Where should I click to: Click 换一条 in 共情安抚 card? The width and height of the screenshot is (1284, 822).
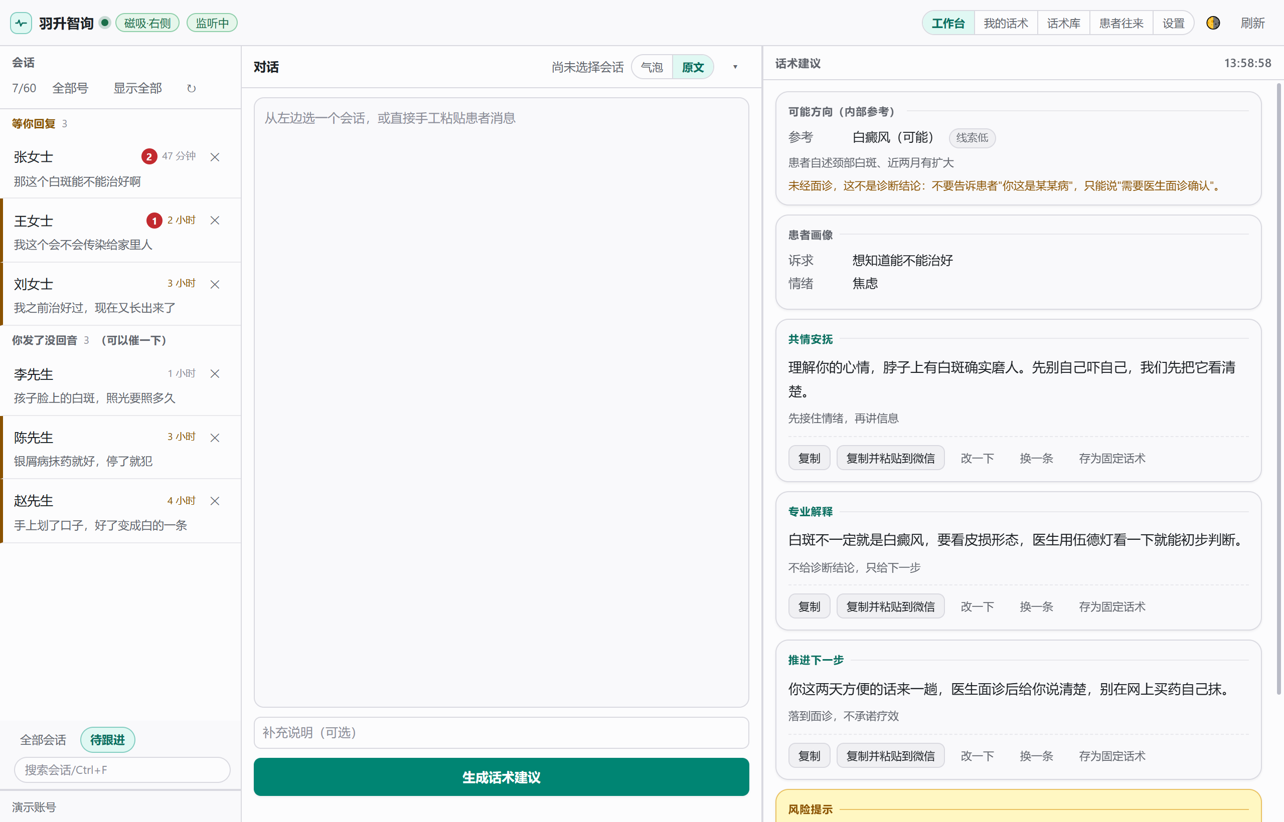pyautogui.click(x=1036, y=458)
